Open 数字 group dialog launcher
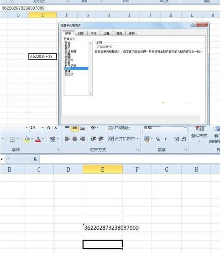The height and width of the screenshot is (253, 221). click(185, 150)
